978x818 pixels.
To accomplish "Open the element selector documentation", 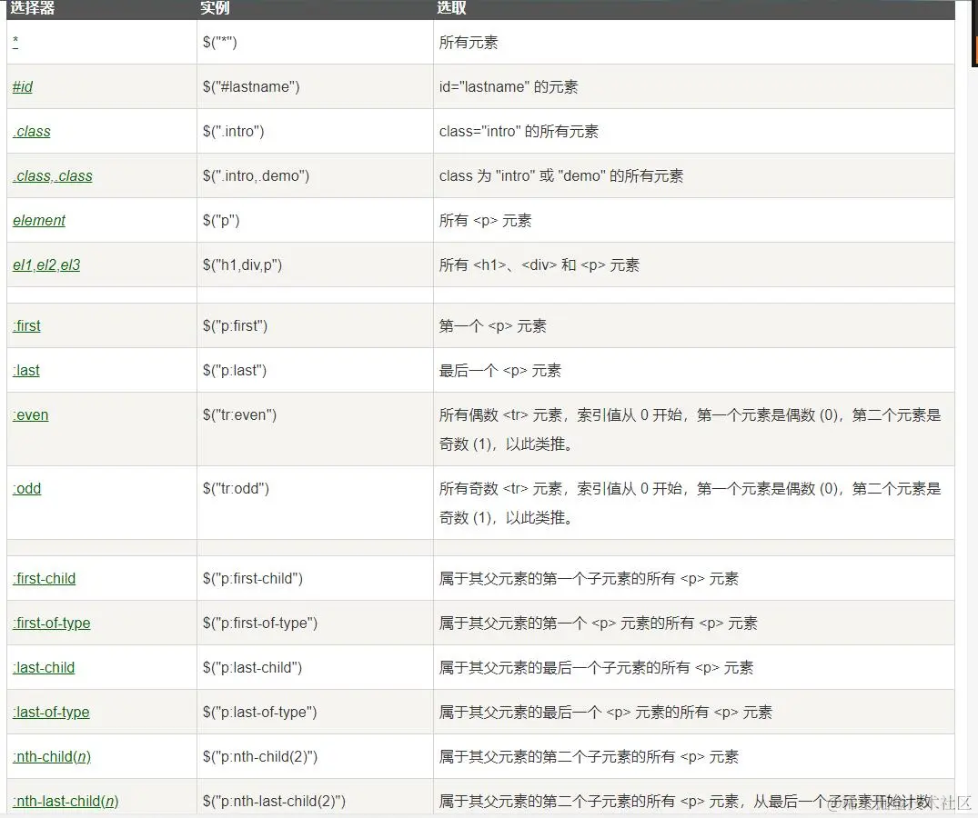I will [x=38, y=220].
